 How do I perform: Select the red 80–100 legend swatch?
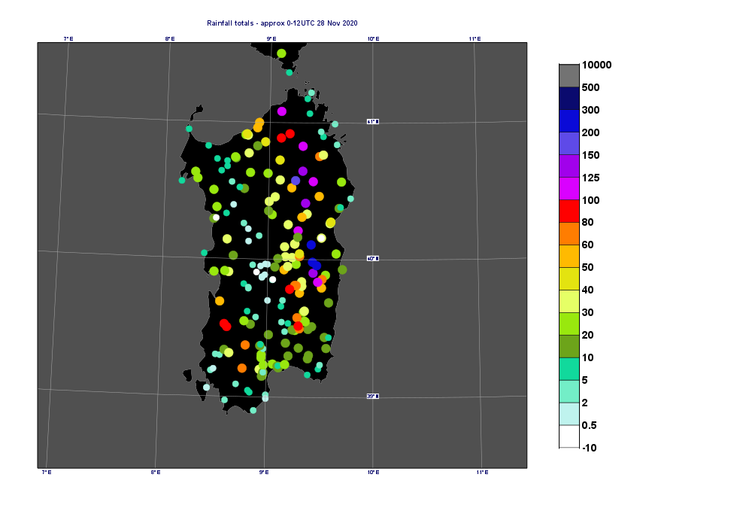pyautogui.click(x=569, y=211)
